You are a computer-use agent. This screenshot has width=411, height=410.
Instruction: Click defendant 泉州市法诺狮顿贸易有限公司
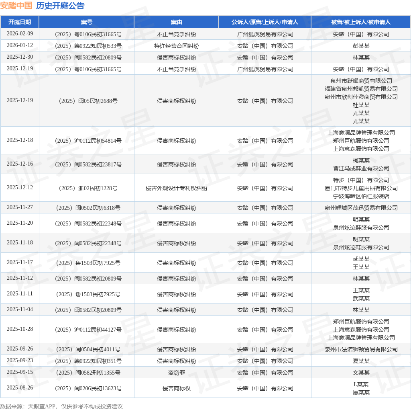361,349
